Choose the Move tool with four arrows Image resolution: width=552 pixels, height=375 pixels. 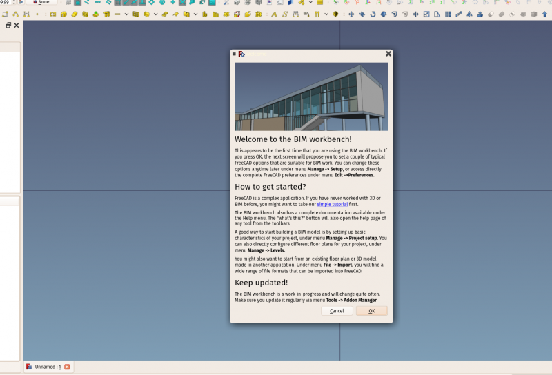click(x=351, y=14)
